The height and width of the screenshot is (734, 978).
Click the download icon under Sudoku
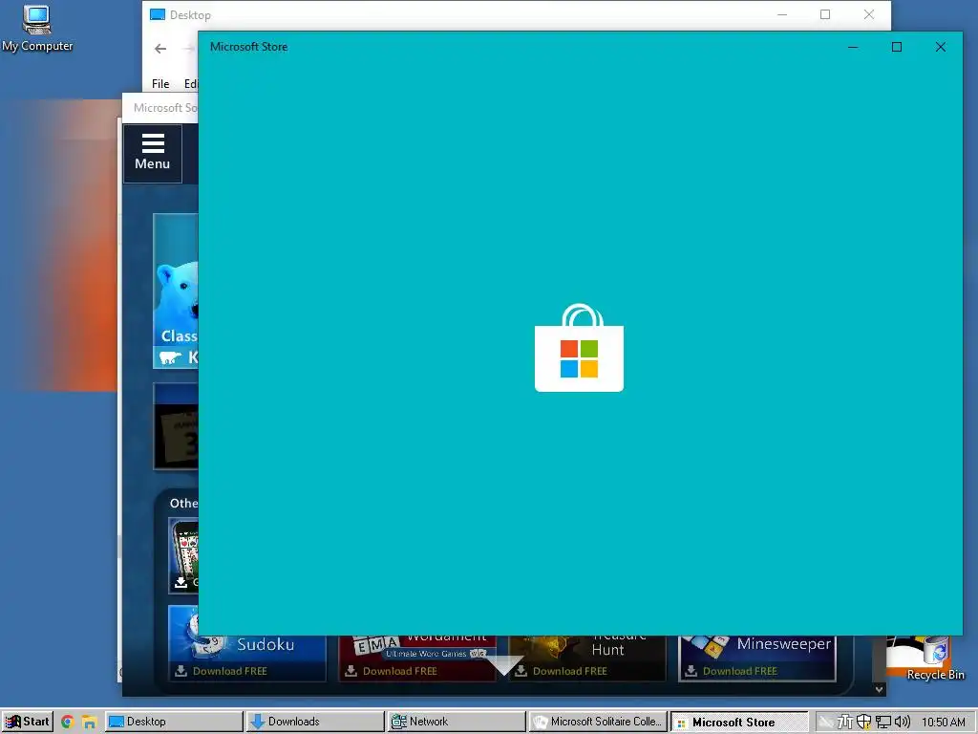[x=181, y=671]
